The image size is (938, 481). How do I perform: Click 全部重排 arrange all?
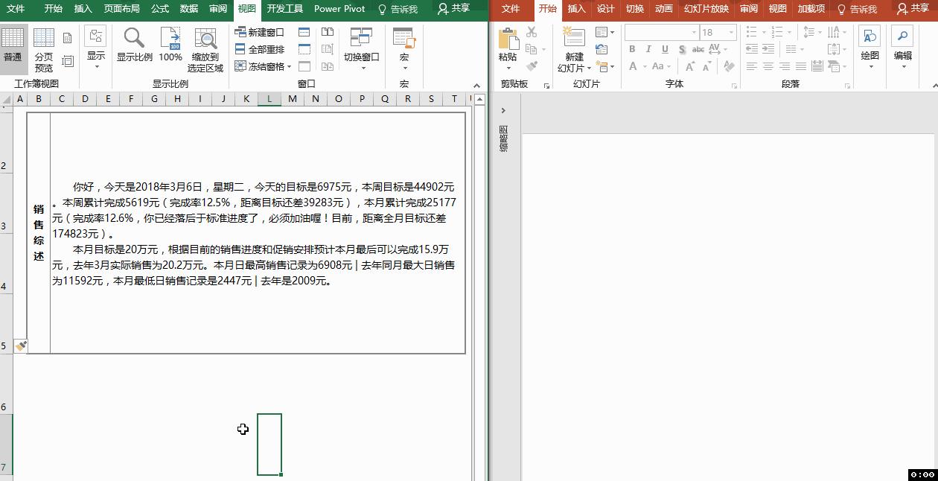click(x=259, y=49)
